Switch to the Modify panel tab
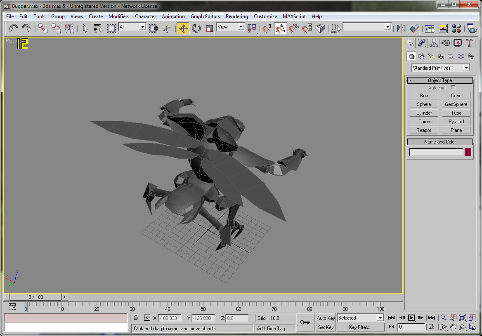The height and width of the screenshot is (336, 482). pyautogui.click(x=422, y=43)
